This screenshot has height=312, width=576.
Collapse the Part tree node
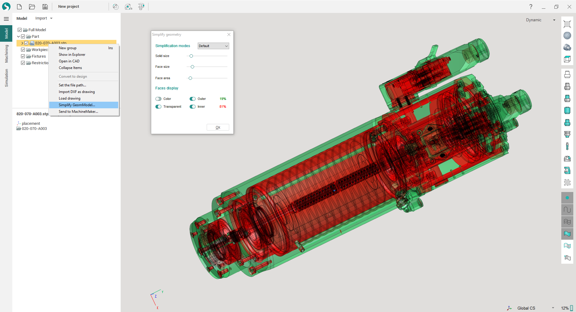click(x=18, y=36)
